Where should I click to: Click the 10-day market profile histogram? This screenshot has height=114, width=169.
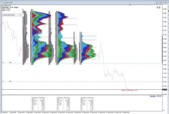point(66,38)
